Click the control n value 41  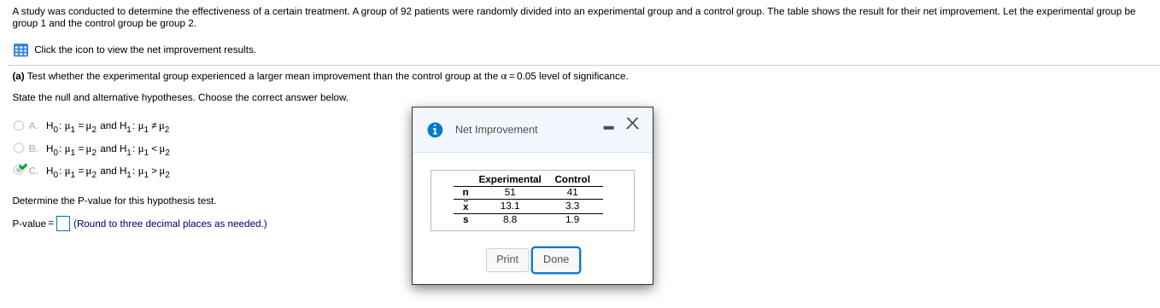click(x=572, y=192)
